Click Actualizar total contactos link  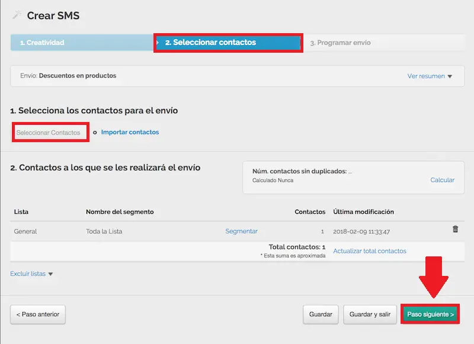point(370,251)
